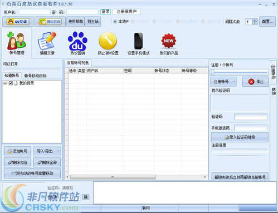Screen dimensions: 278x213
Task: Select the 本地IP radio button
Action: click(115, 22)
